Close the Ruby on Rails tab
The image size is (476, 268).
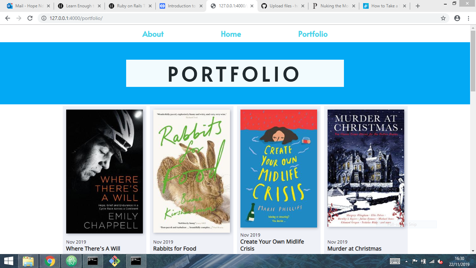click(x=150, y=6)
